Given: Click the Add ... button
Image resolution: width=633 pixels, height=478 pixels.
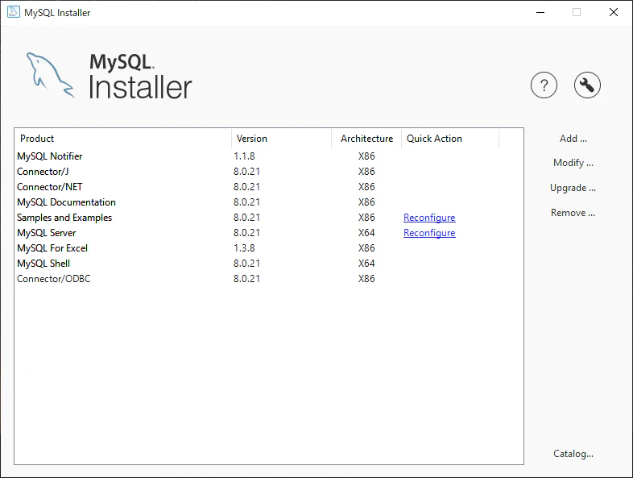Looking at the screenshot, I should 573,139.
